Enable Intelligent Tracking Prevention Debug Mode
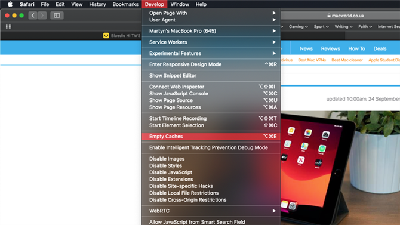The width and height of the screenshot is (400, 225). [211, 147]
